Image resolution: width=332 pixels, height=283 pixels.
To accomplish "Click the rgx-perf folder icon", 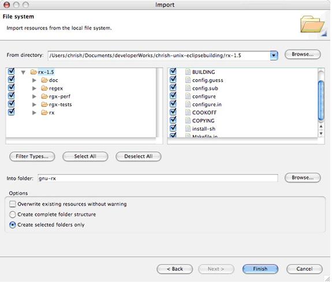I will 44,96.
